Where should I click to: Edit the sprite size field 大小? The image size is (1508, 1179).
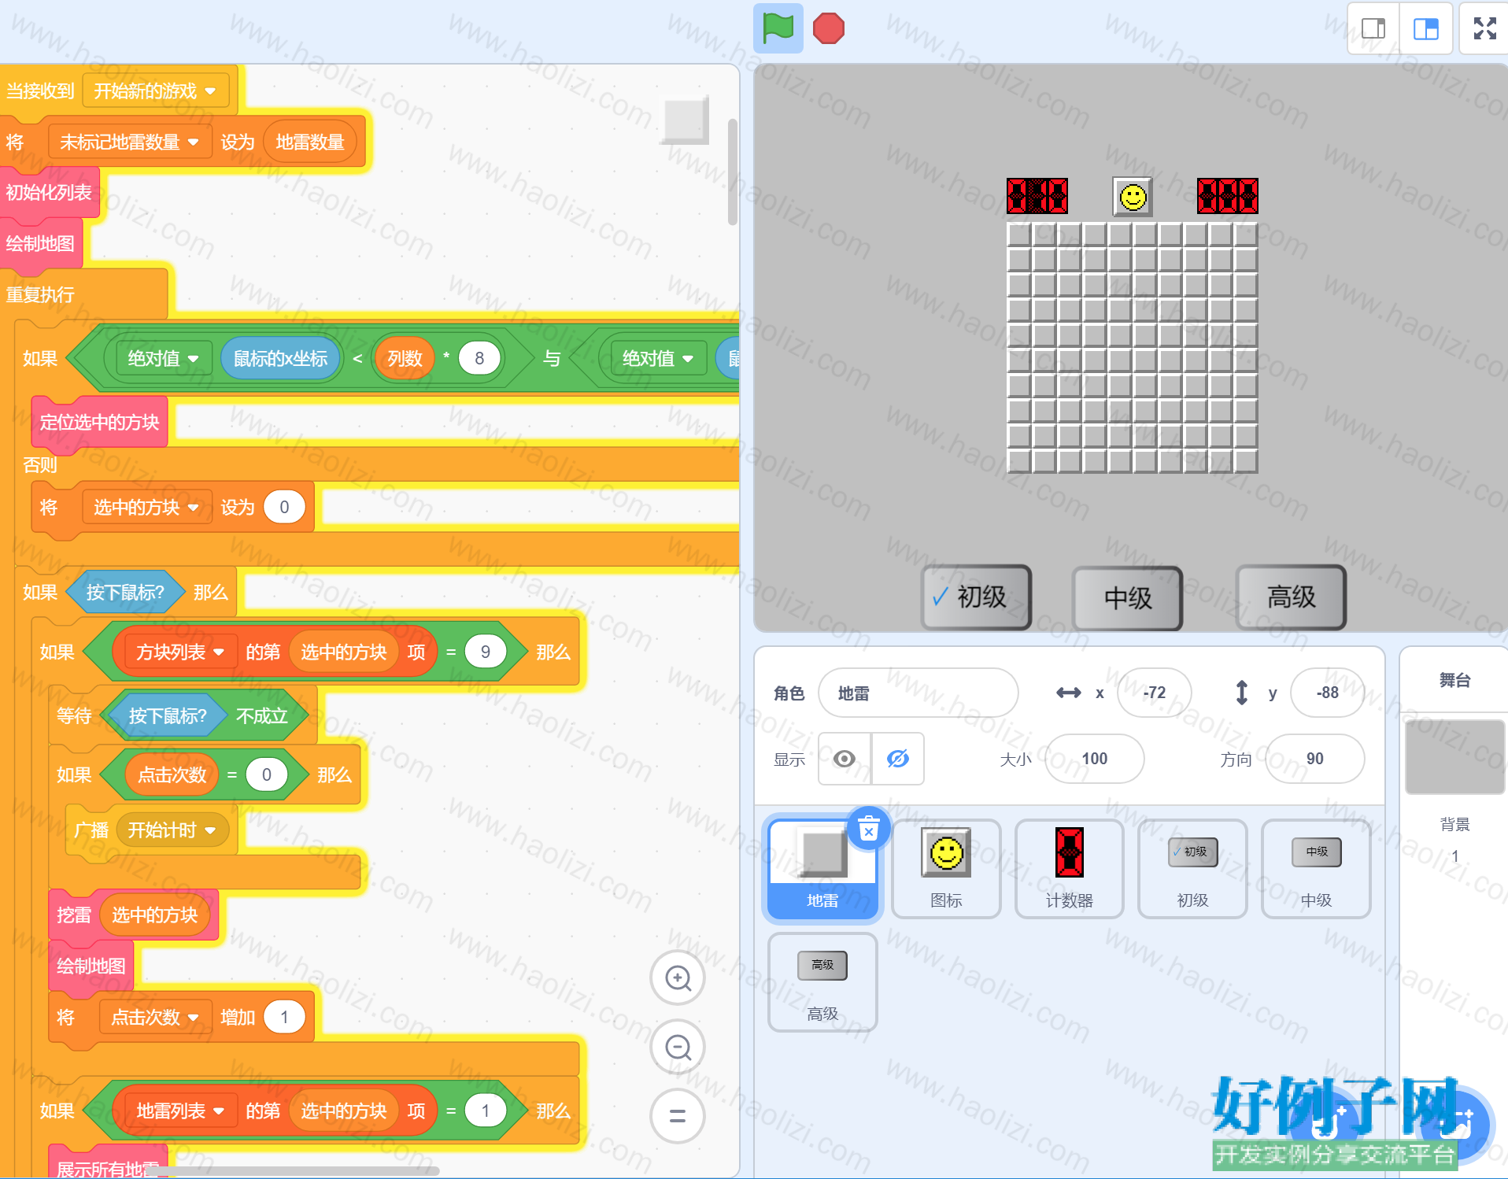point(1094,759)
